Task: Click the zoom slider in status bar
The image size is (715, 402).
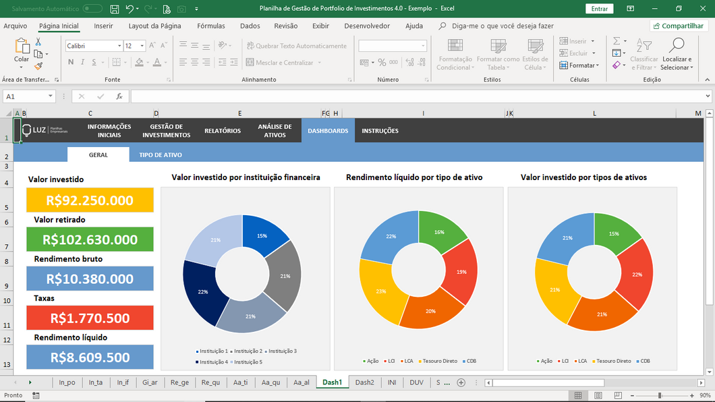Action: pos(659,395)
